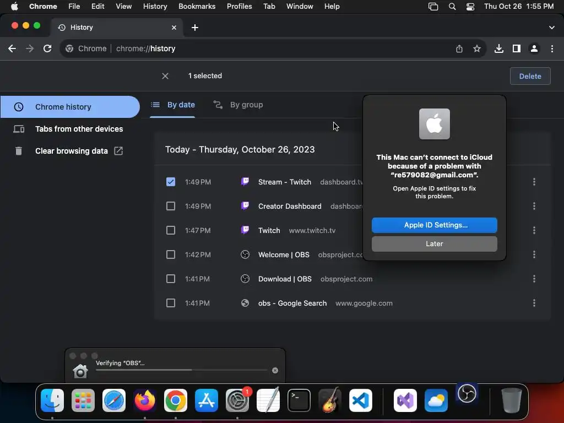Open a new tab with plus button
The width and height of the screenshot is (564, 423).
tap(195, 28)
